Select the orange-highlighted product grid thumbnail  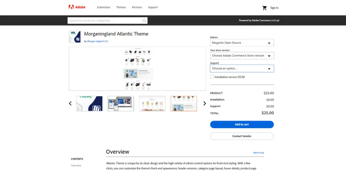[x=184, y=103]
